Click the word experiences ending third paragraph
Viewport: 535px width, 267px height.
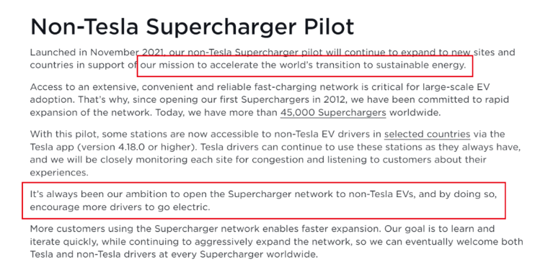click(x=58, y=173)
